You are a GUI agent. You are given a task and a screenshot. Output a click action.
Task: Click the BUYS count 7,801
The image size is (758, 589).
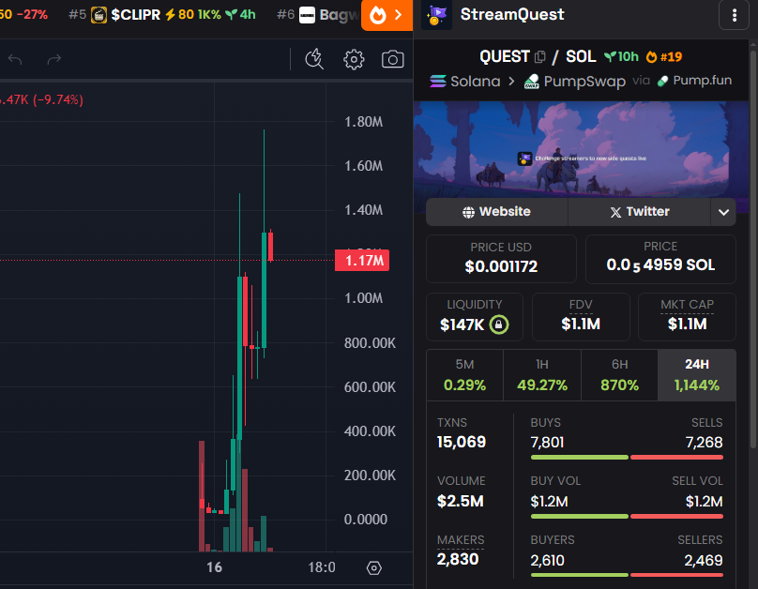tap(547, 442)
